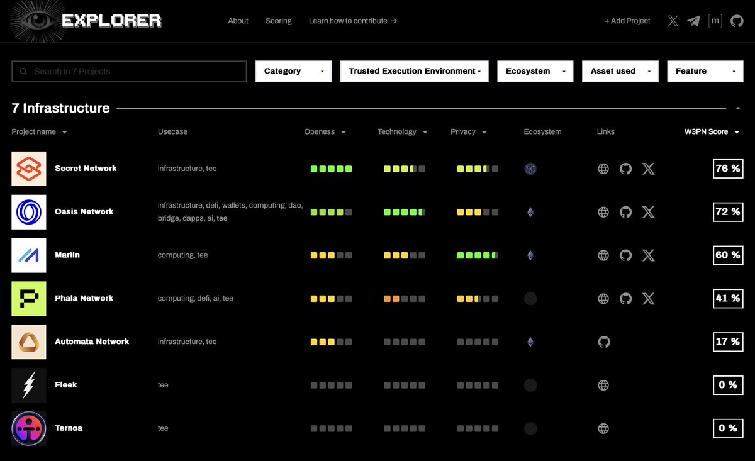Click Phala Network Technology rating bar
Screen dimensions: 755x461
point(405,299)
